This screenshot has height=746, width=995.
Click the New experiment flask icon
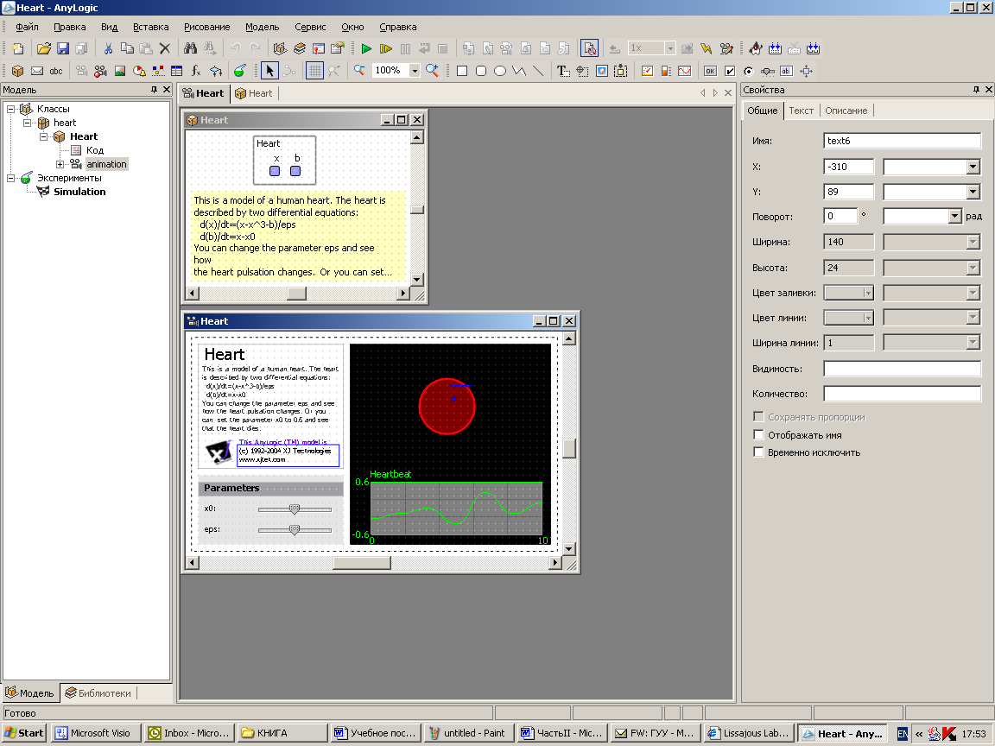tap(240, 71)
